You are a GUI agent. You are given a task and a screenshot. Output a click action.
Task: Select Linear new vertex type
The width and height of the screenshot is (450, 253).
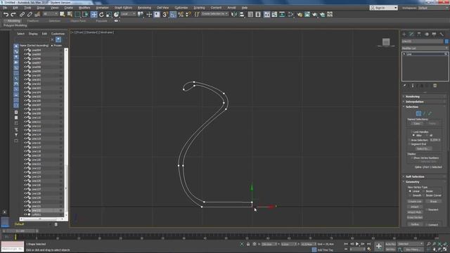point(410,191)
